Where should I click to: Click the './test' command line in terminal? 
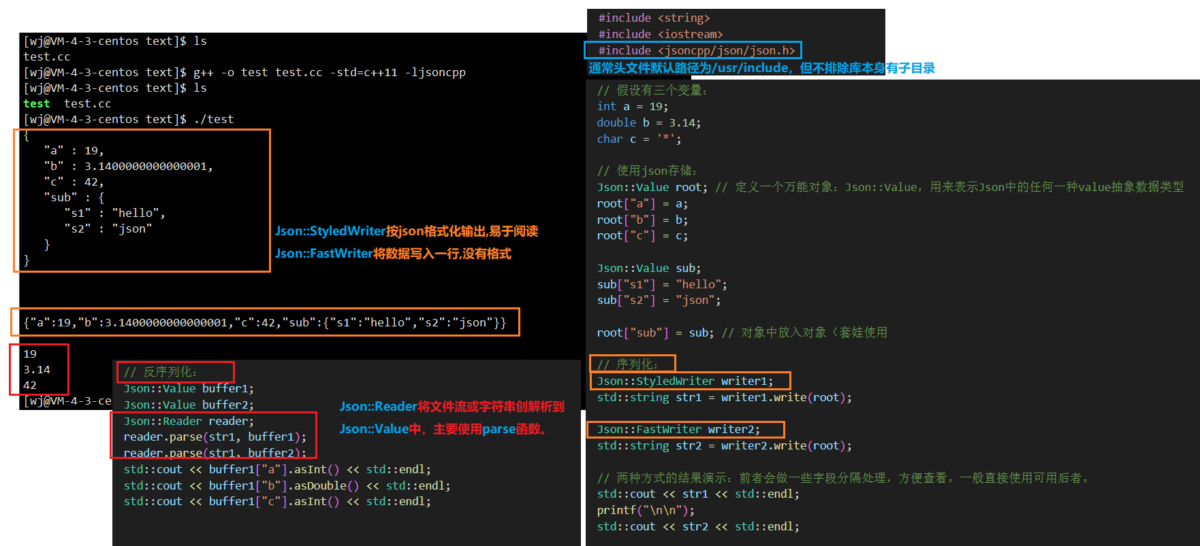coord(129,119)
